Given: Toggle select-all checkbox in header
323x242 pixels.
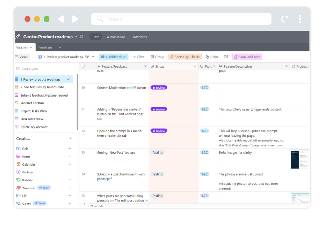Looking at the screenshot, I should [x=83, y=66].
